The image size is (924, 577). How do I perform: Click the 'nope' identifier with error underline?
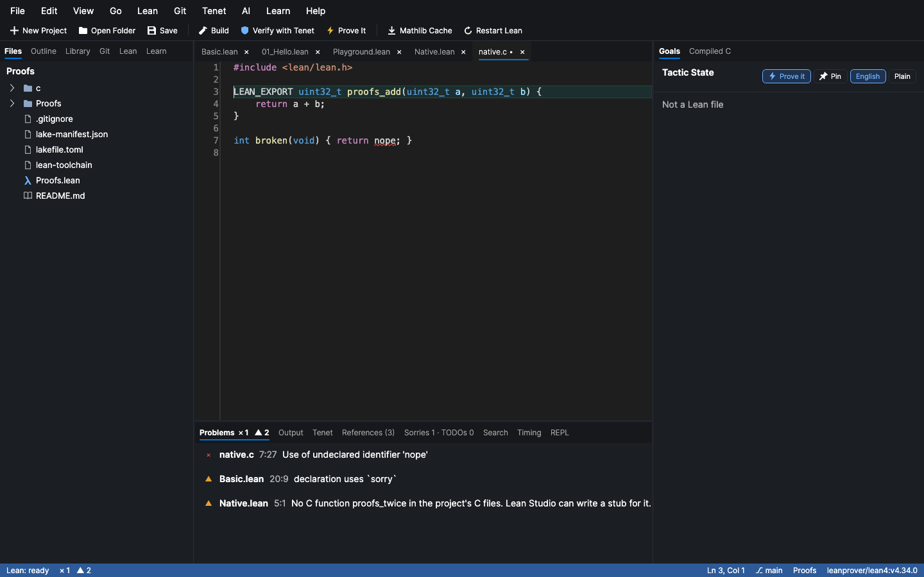(385, 140)
